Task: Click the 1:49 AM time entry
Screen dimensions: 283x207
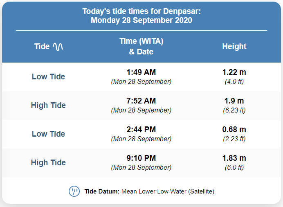Action: [141, 72]
